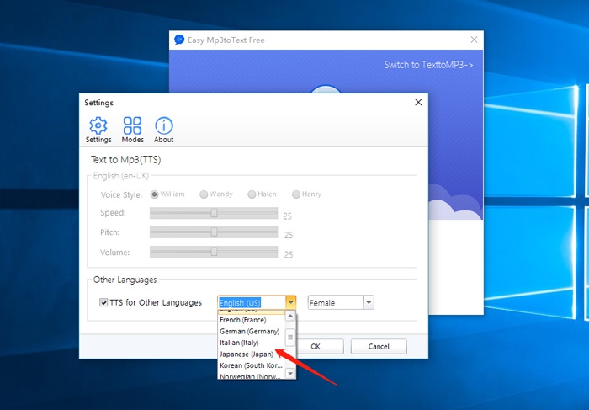Screen dimensions: 589x410
Task: Choose French (France) from the language list
Action: pos(252,320)
